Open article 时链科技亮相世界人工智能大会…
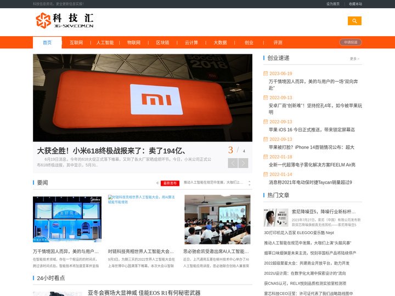The image size is (395, 296). [141, 252]
